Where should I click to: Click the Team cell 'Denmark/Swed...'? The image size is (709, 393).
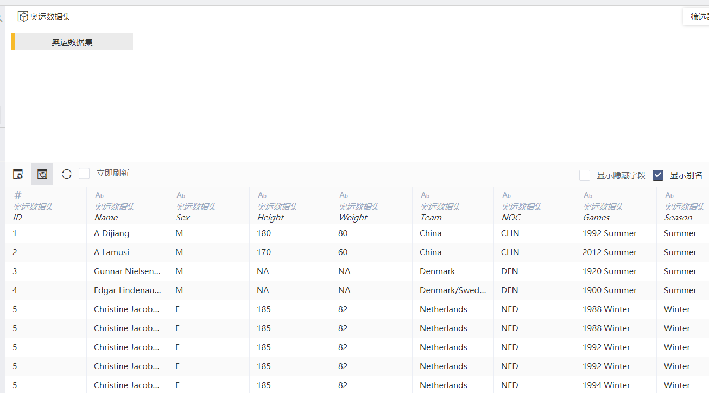click(453, 290)
